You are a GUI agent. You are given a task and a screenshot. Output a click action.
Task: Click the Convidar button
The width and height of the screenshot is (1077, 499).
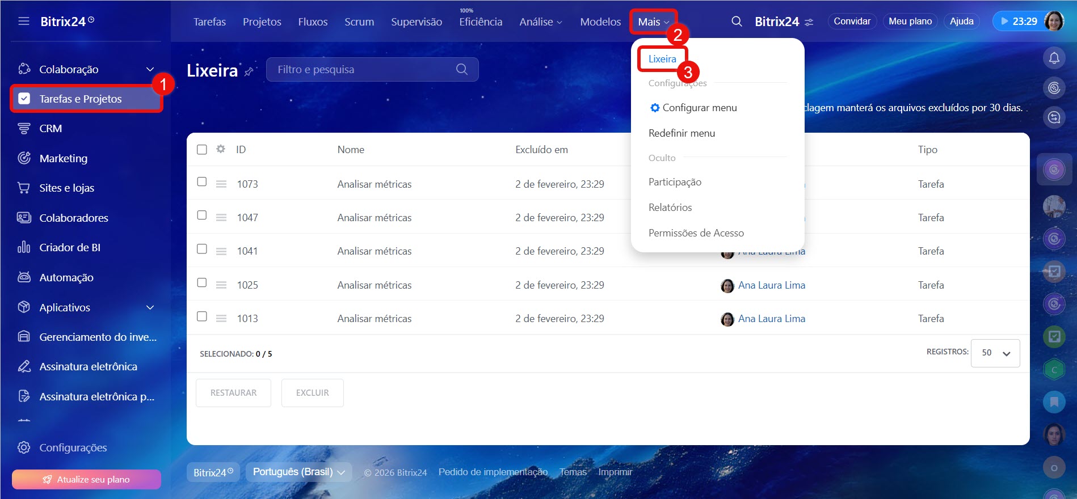[x=852, y=22]
